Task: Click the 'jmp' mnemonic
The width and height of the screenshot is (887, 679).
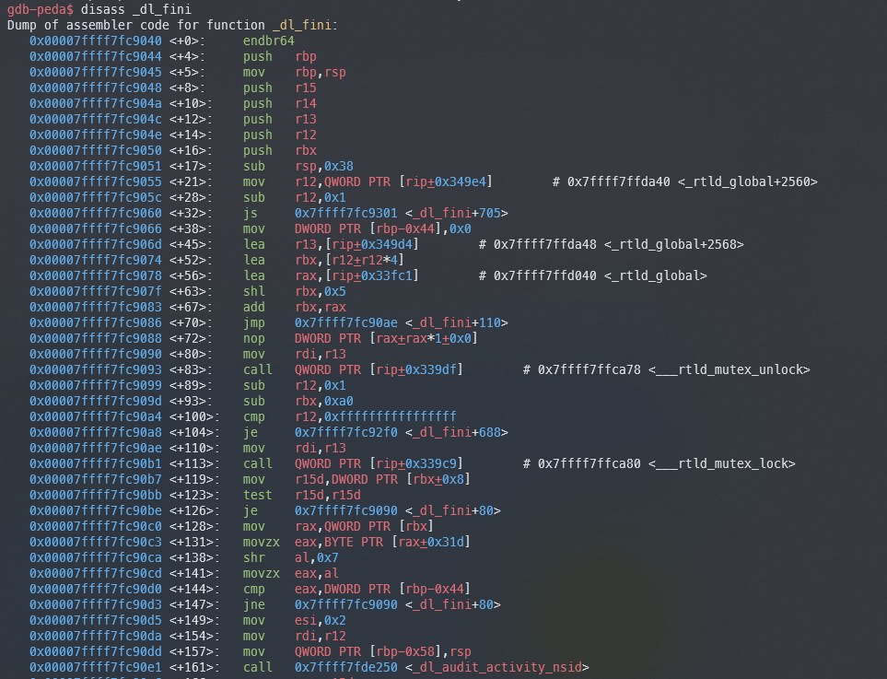Action: (254, 322)
